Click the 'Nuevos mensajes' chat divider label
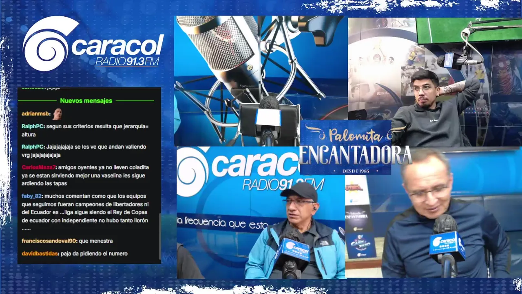 86,100
